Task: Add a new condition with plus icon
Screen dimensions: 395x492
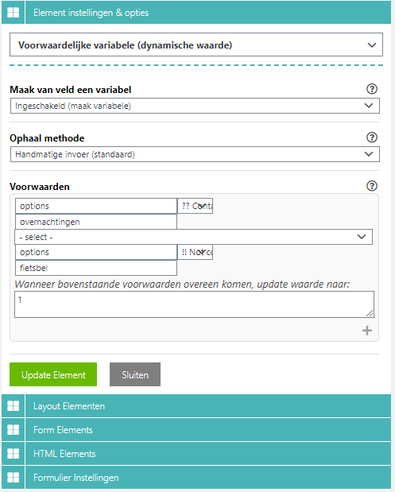Action: pyautogui.click(x=366, y=331)
